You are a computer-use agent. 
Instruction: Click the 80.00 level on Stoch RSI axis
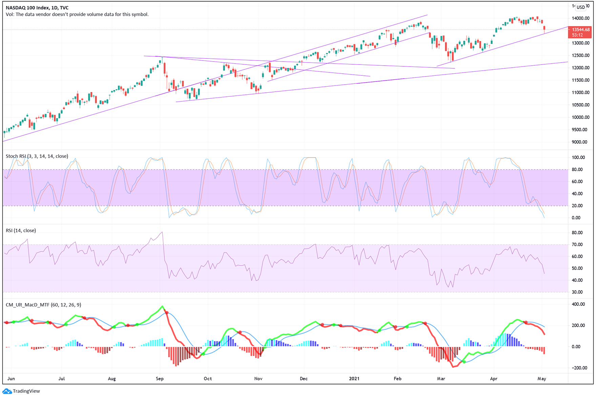(x=577, y=170)
